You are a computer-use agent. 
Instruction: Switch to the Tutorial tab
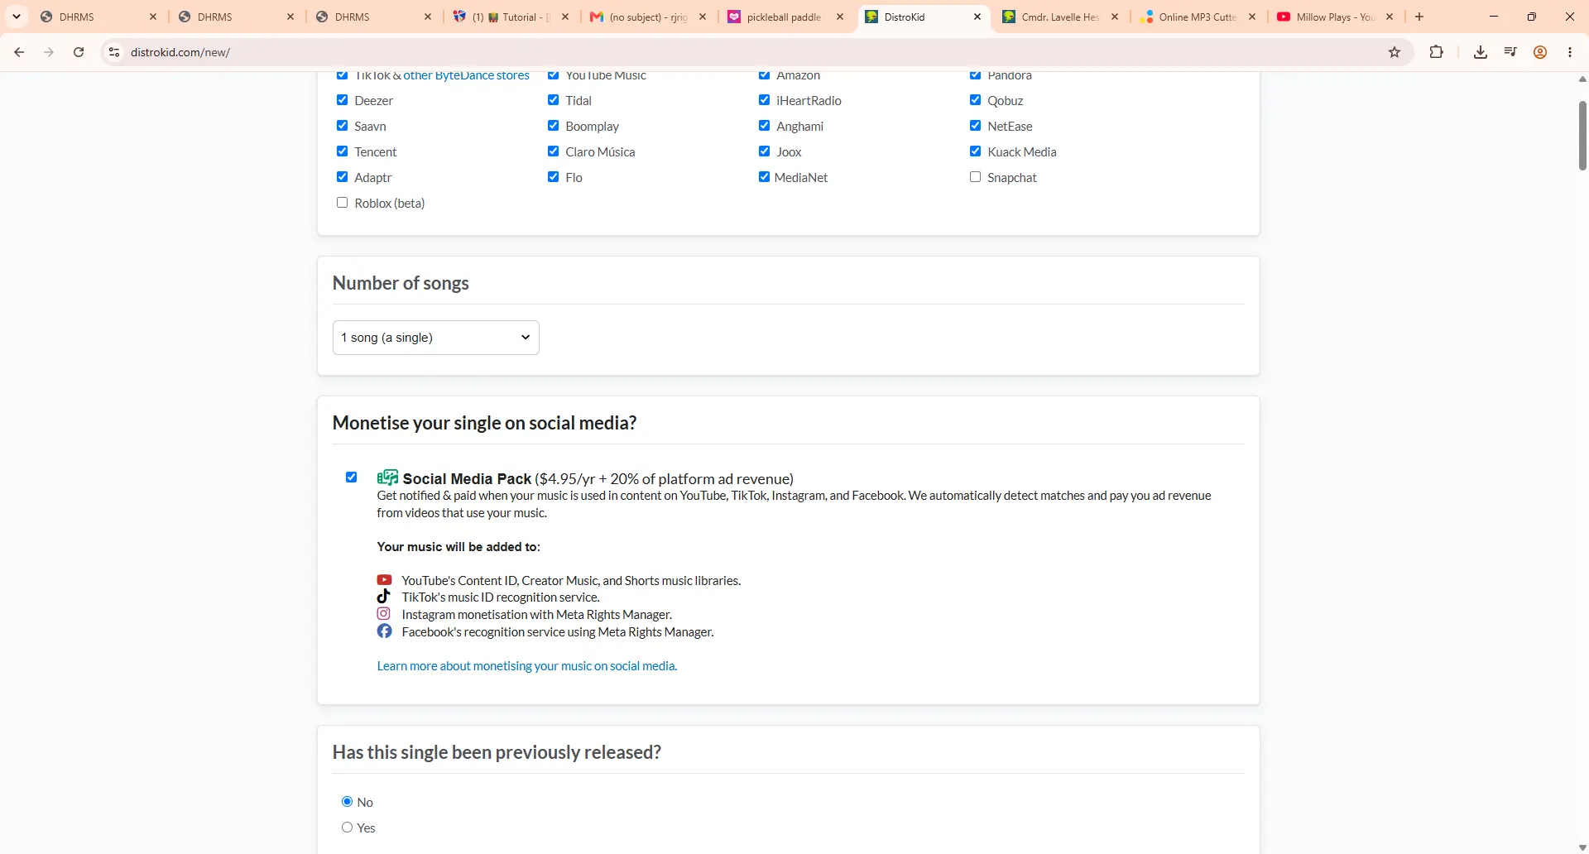[511, 17]
